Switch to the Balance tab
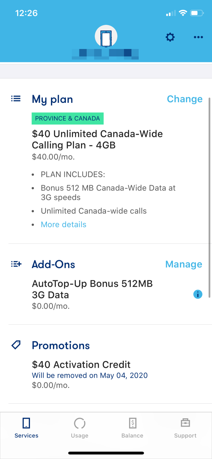This screenshot has height=459, width=212. click(132, 428)
